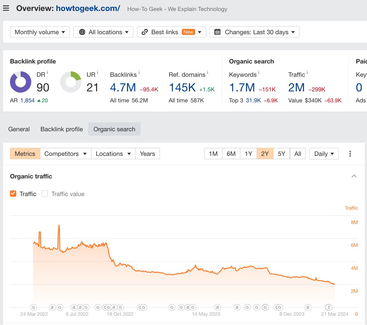Open the Daily granularity dropdown
Viewport: 367px width, 325px height.
pyautogui.click(x=323, y=154)
